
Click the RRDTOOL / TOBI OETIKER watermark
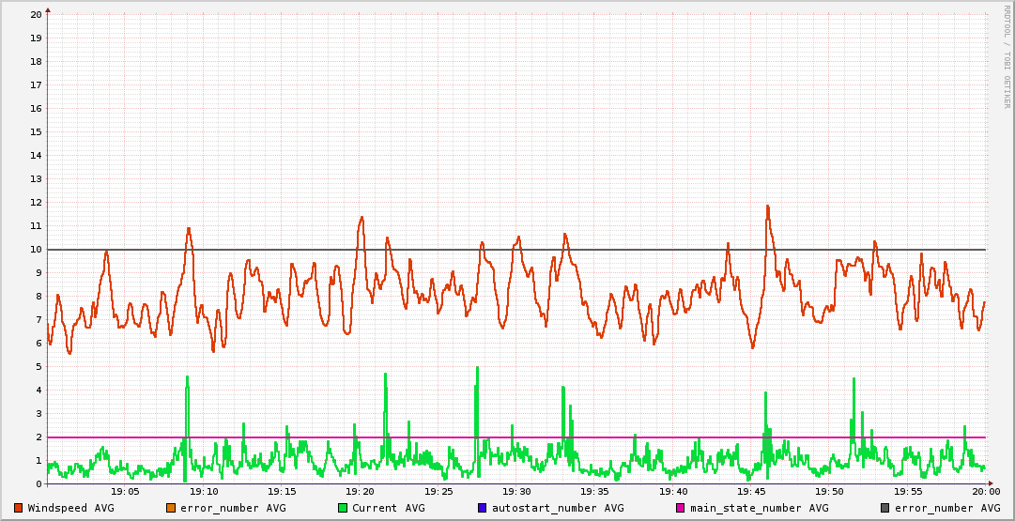(x=1007, y=54)
